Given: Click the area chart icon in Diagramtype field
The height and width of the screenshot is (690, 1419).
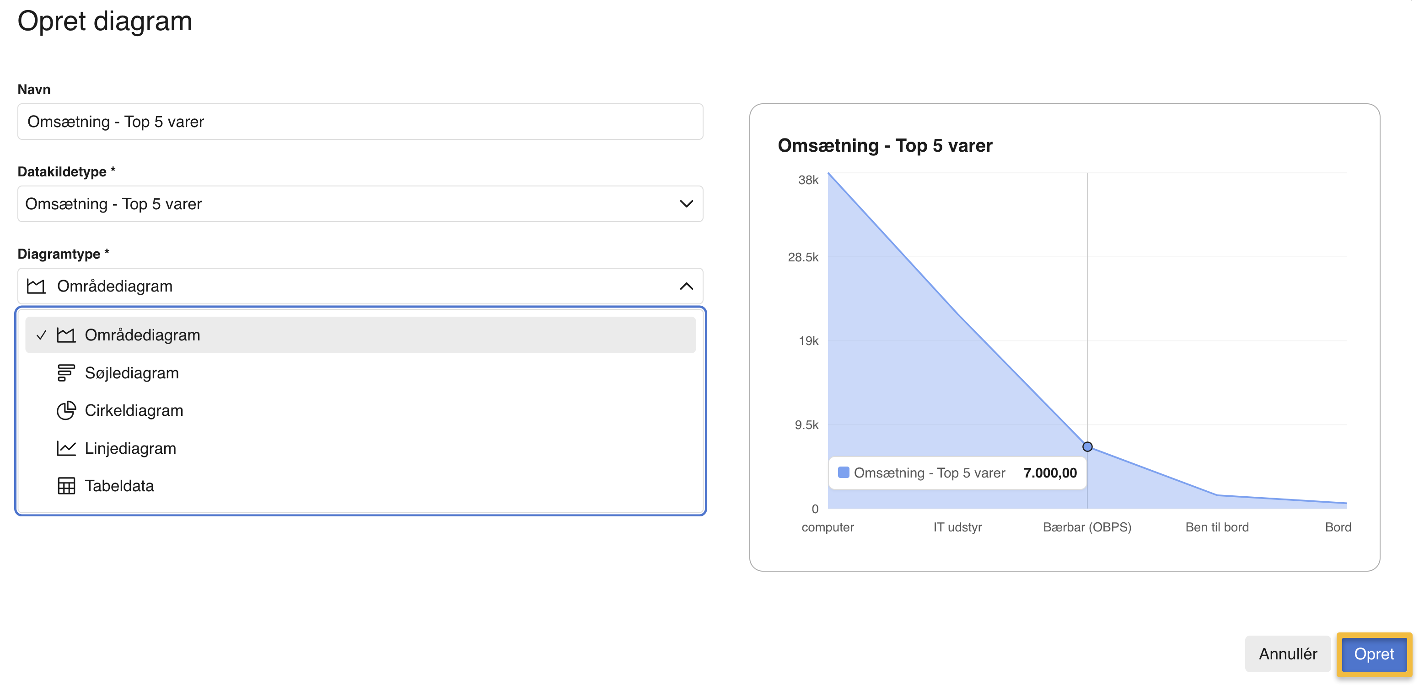Looking at the screenshot, I should point(36,286).
